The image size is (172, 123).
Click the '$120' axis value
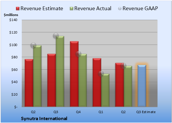(x=13, y=32)
